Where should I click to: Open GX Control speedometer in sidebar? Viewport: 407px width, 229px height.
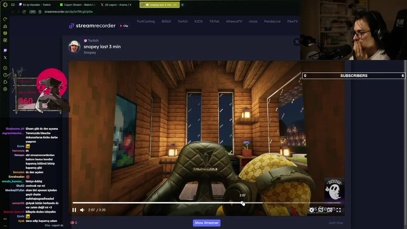click(x=5, y=19)
